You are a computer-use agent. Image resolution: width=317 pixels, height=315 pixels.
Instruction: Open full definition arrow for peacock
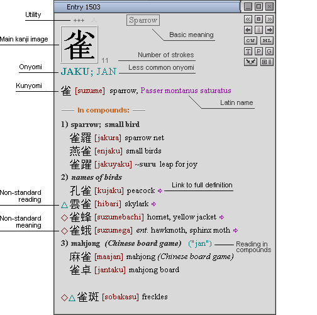160,191
